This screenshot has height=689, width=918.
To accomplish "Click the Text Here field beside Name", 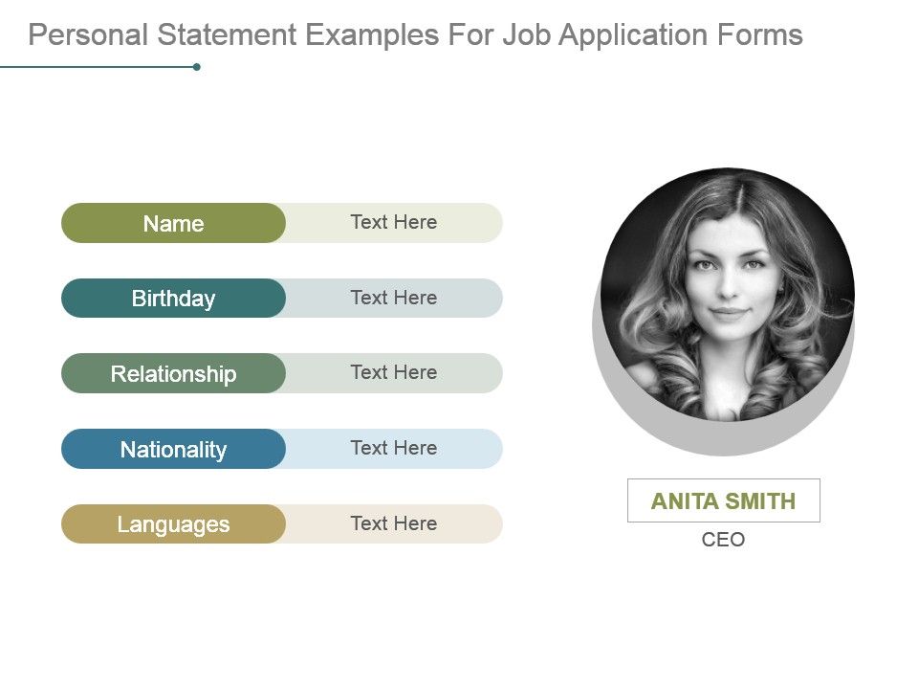I will pos(394,223).
